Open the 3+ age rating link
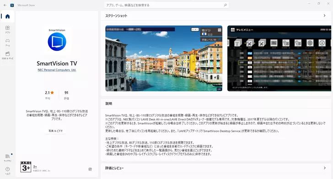 [x=35, y=167]
